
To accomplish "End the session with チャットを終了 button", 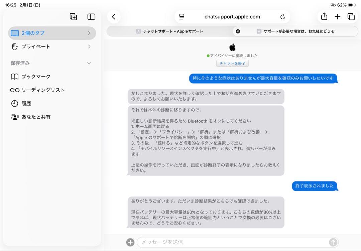I will click(233, 63).
